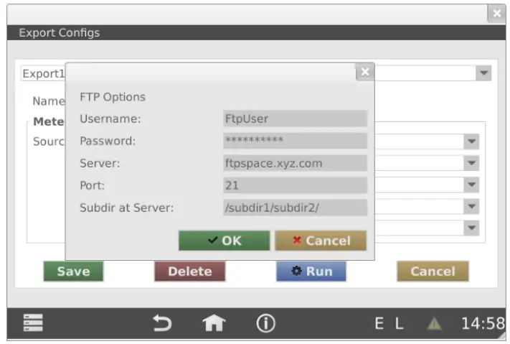Select the Username: label

(x=110, y=118)
